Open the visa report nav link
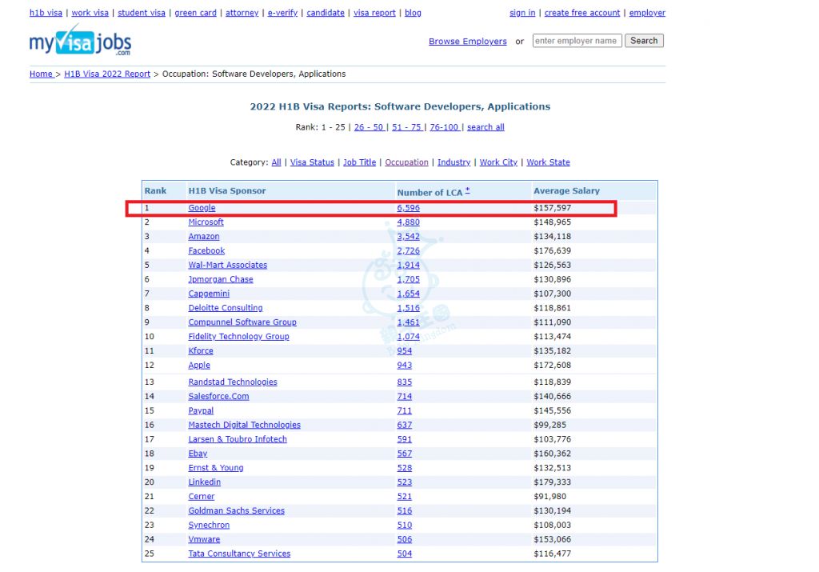Image resolution: width=819 pixels, height=572 pixels. click(x=374, y=13)
